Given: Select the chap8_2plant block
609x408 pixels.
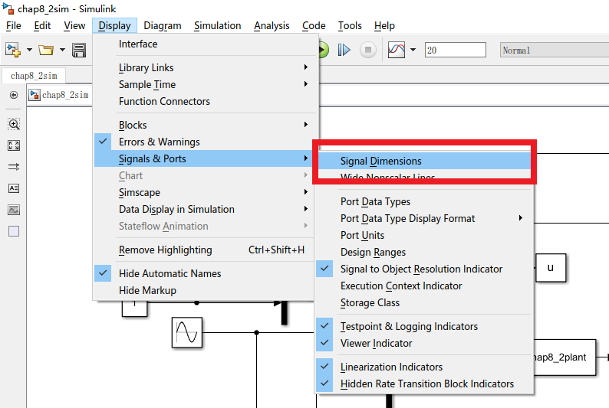Looking at the screenshot, I should 565,357.
